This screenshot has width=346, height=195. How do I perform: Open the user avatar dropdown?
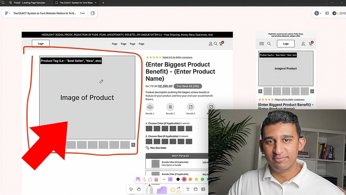click(x=318, y=13)
